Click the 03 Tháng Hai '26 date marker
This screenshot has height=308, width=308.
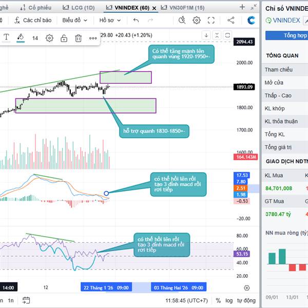point(179,288)
